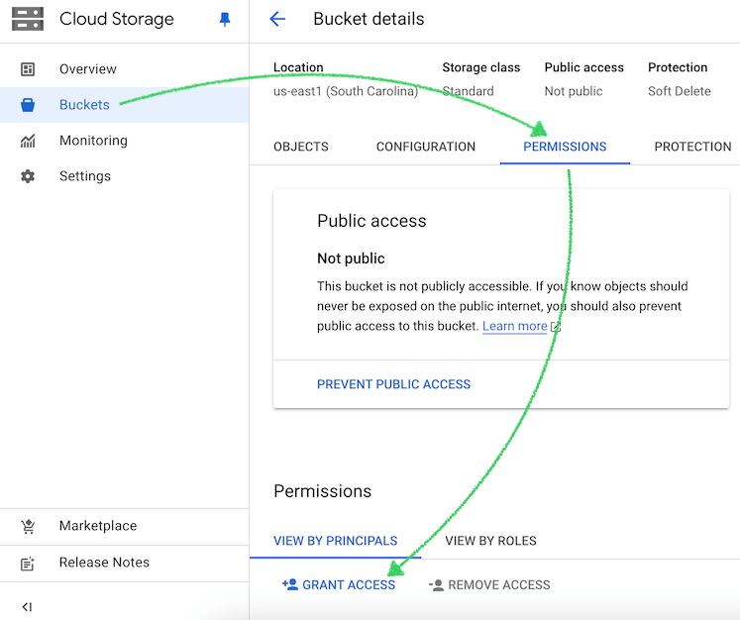Switch to the Protection tab
This screenshot has height=620, width=740.
[692, 147]
